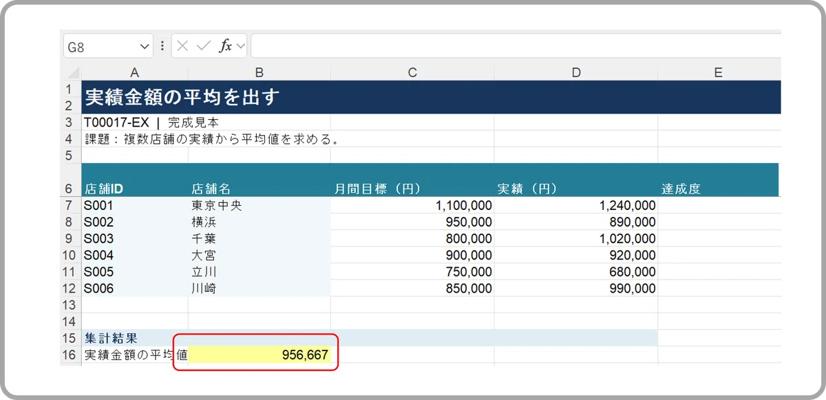Select column B header
The width and height of the screenshot is (826, 400).
tap(259, 72)
